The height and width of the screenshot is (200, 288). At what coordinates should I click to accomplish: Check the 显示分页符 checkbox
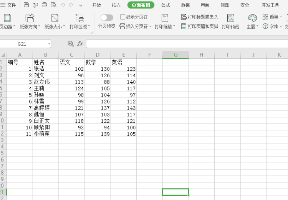[x=122, y=17]
